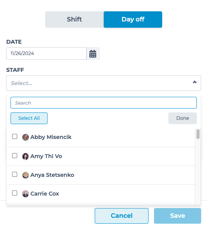Viewport: 207px width, 235px height.
Task: Collapse the Staff dropdown with the chevron
Action: coord(195,82)
